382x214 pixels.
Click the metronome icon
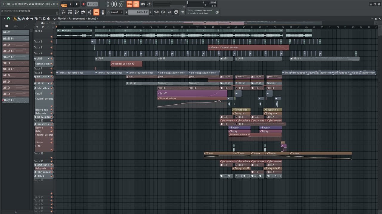(x=149, y=4)
